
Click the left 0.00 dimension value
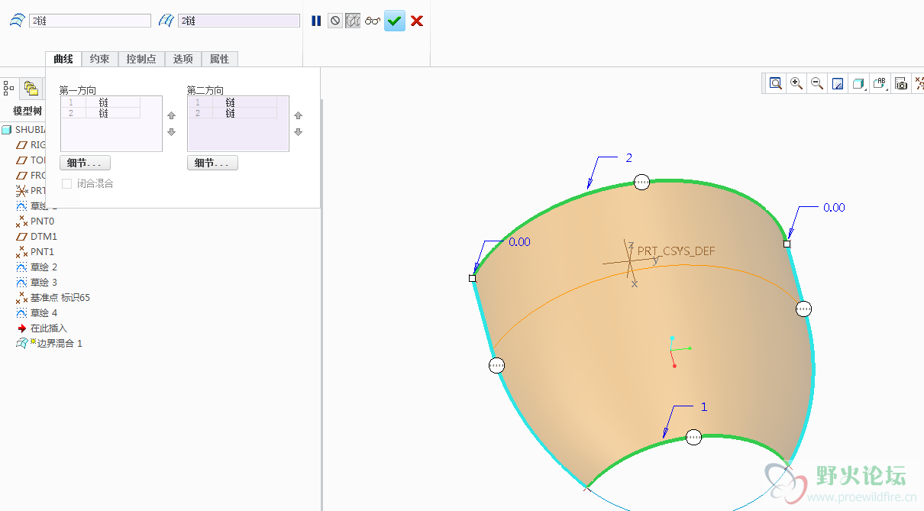click(x=519, y=242)
